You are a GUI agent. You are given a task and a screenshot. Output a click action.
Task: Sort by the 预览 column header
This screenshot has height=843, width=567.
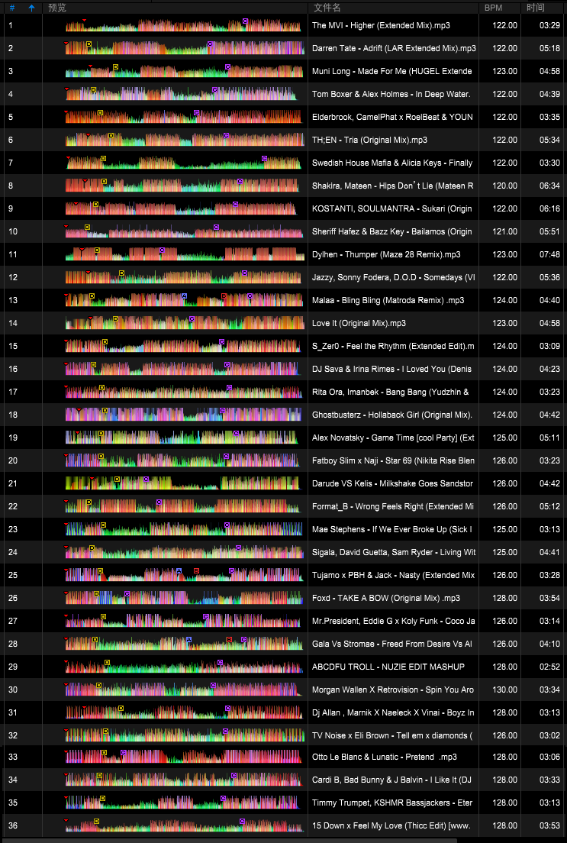(57, 8)
